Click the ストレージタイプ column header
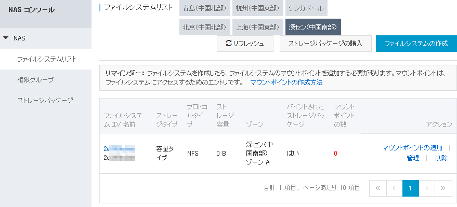 coord(167,120)
